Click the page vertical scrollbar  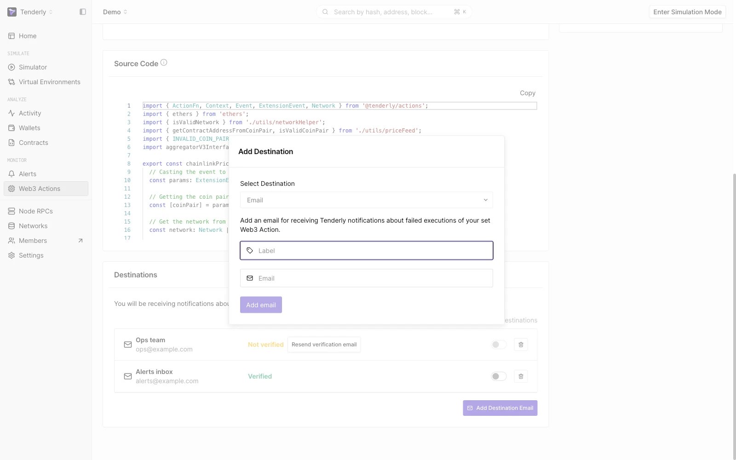click(734, 316)
